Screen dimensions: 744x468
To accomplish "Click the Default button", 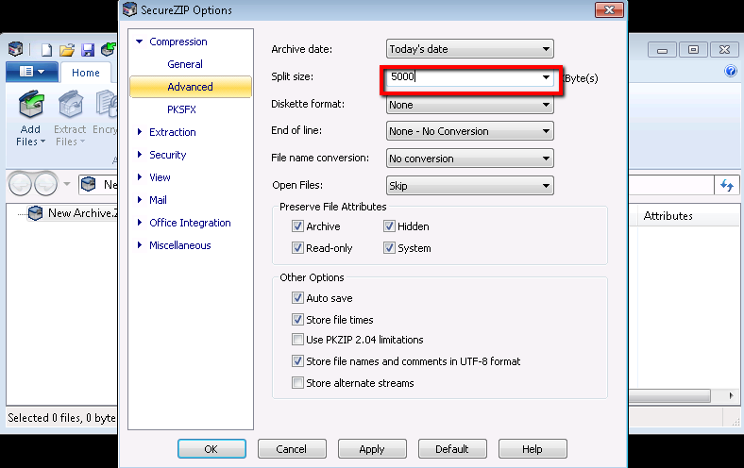I will [452, 449].
